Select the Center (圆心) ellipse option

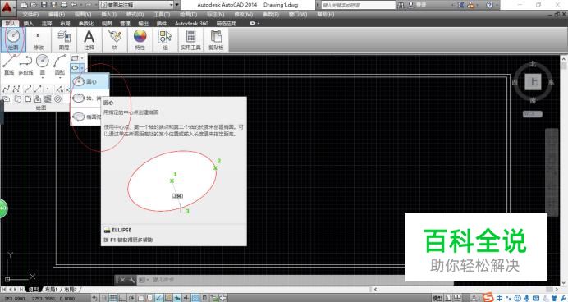(x=89, y=81)
